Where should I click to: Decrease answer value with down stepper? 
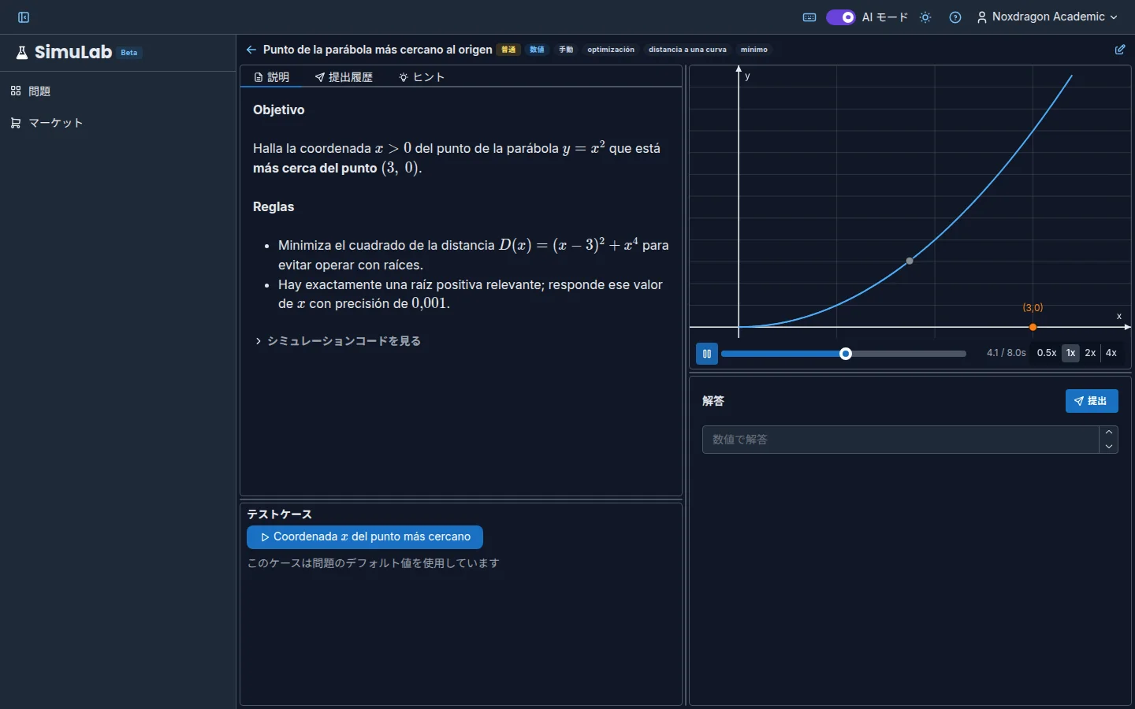tap(1109, 447)
